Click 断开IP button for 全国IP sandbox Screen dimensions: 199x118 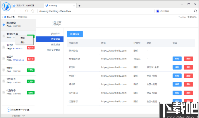(x=31, y=59)
